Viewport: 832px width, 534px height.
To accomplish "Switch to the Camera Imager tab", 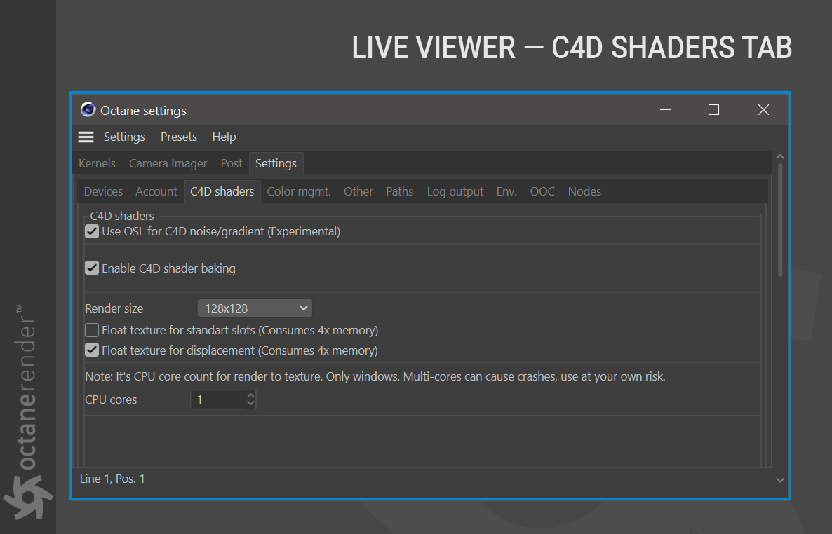I will (168, 163).
